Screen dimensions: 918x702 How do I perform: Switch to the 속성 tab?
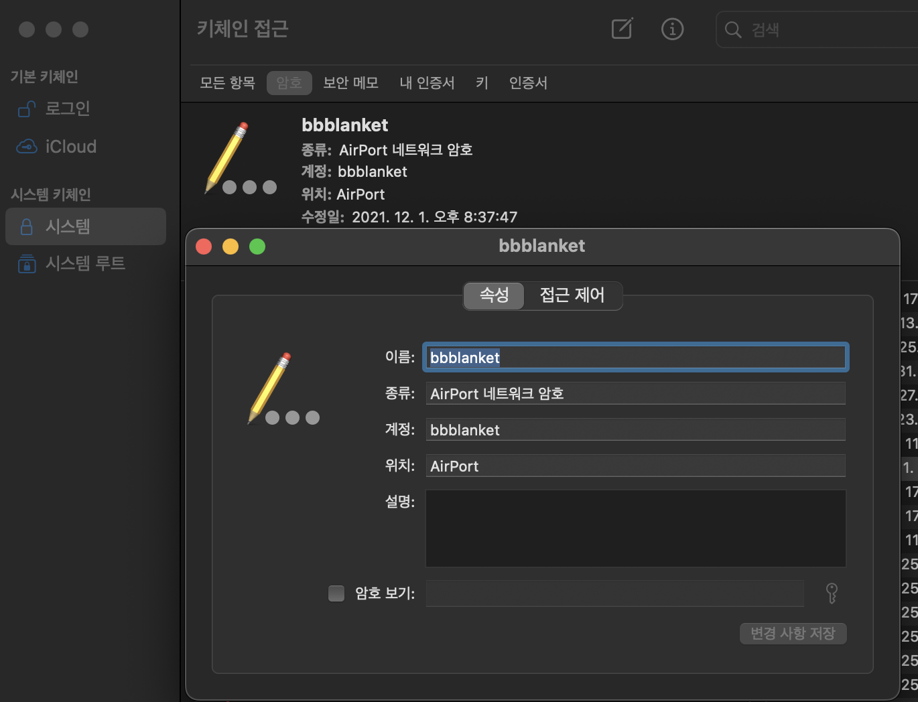point(494,295)
